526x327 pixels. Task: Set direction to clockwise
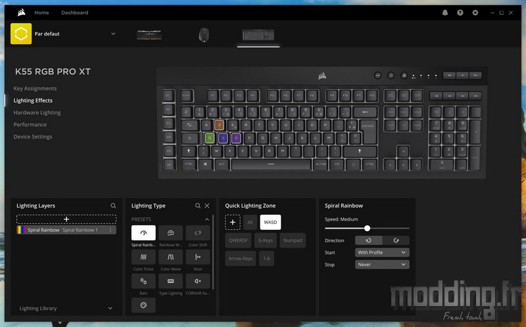coord(396,240)
